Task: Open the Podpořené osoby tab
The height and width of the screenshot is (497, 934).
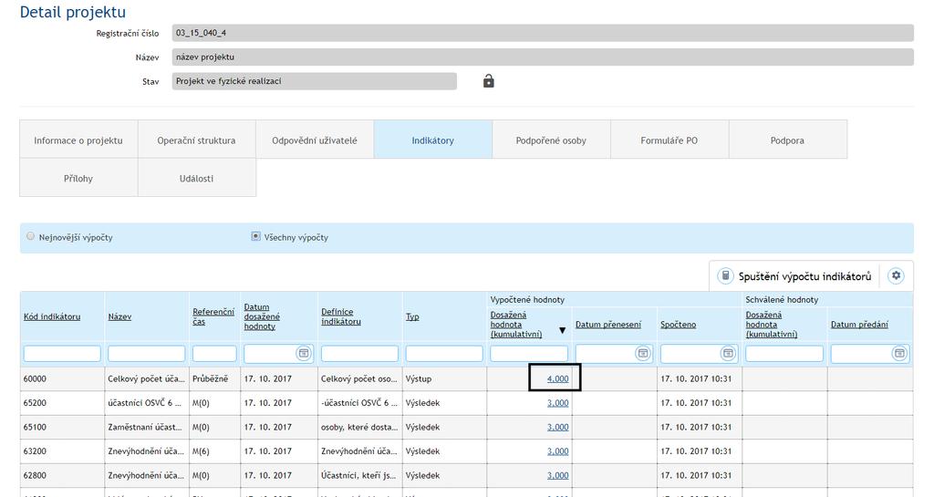Action: point(551,140)
